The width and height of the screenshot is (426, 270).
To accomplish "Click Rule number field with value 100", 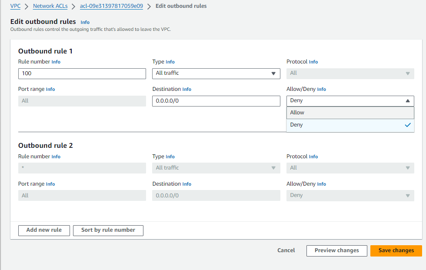I will tap(82, 73).
